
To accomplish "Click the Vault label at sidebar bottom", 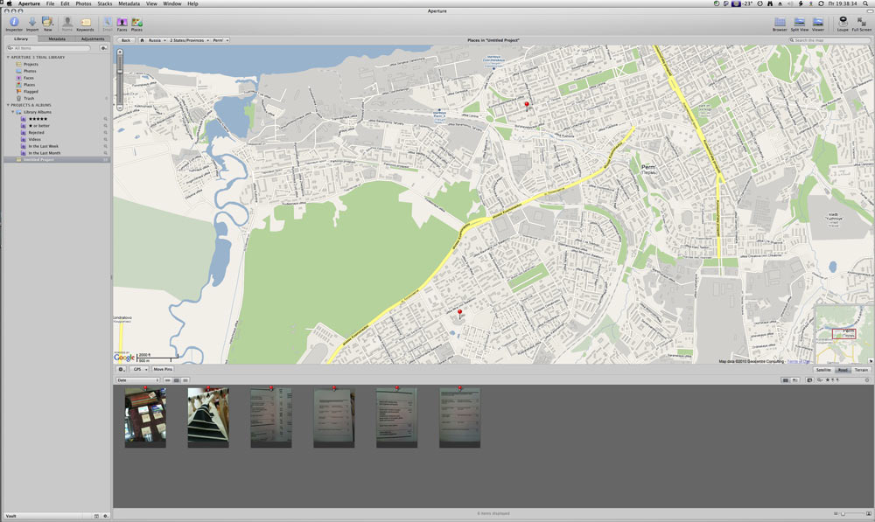I will point(11,516).
